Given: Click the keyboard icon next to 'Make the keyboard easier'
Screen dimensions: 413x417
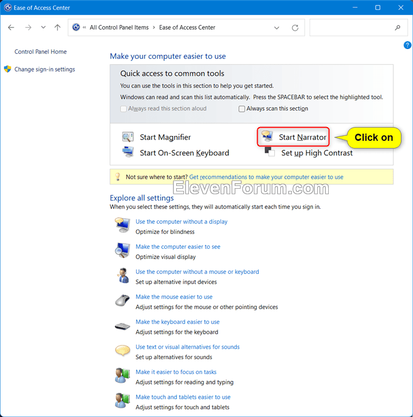Looking at the screenshot, I should tap(122, 326).
